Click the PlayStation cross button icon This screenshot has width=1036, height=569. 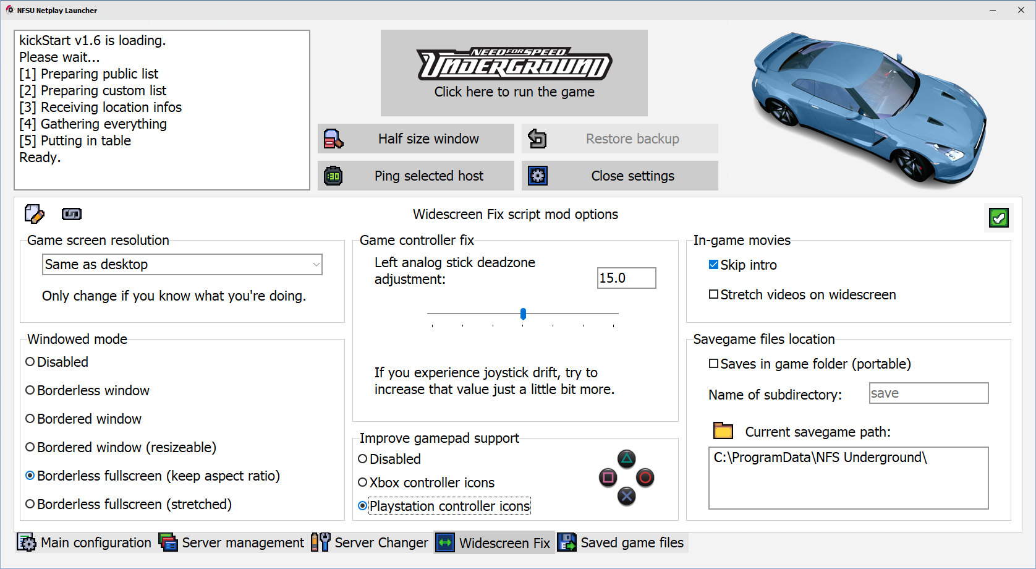tap(627, 496)
